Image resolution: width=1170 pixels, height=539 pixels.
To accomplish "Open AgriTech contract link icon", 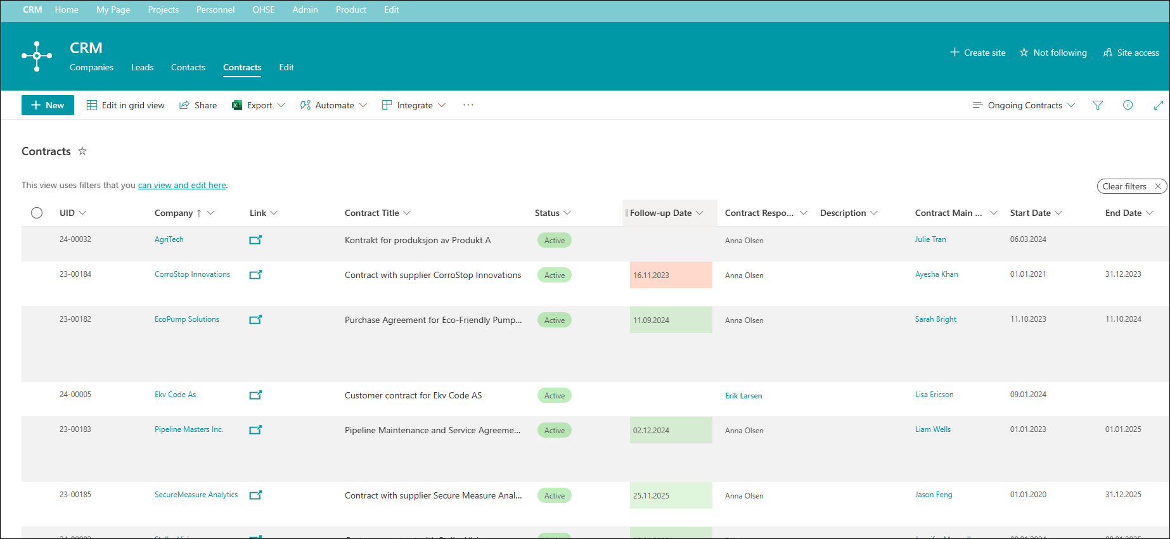I will 255,240.
